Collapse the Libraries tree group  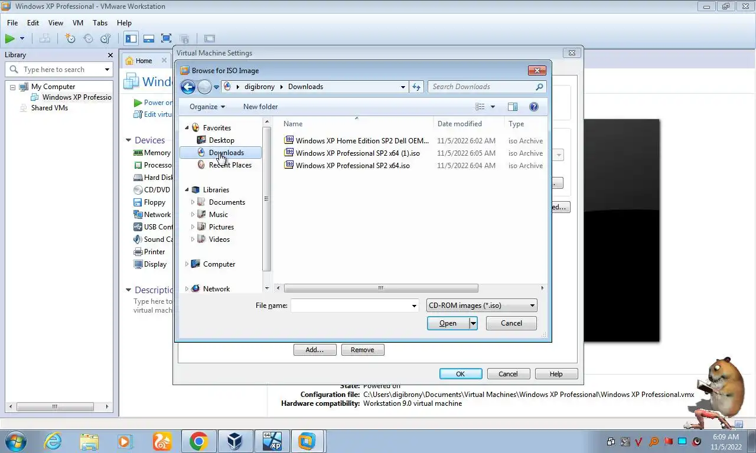pyautogui.click(x=187, y=190)
